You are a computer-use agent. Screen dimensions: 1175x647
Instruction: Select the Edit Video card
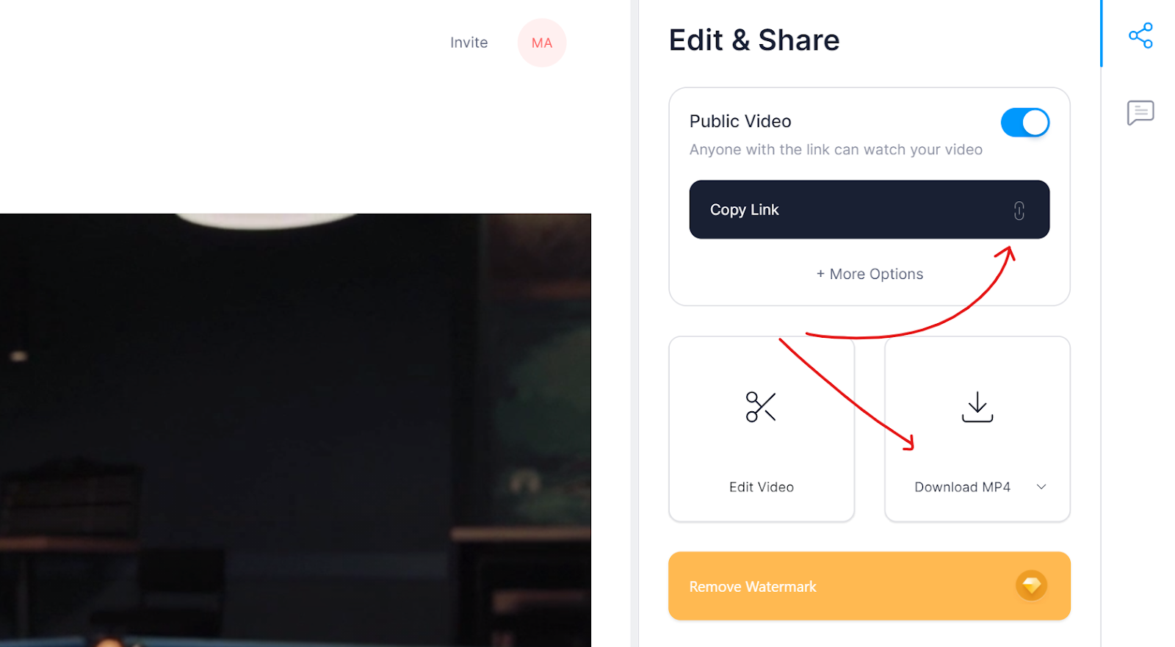(762, 430)
